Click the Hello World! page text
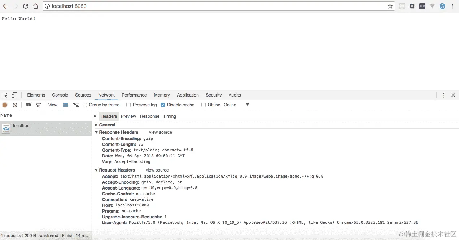 click(x=18, y=19)
